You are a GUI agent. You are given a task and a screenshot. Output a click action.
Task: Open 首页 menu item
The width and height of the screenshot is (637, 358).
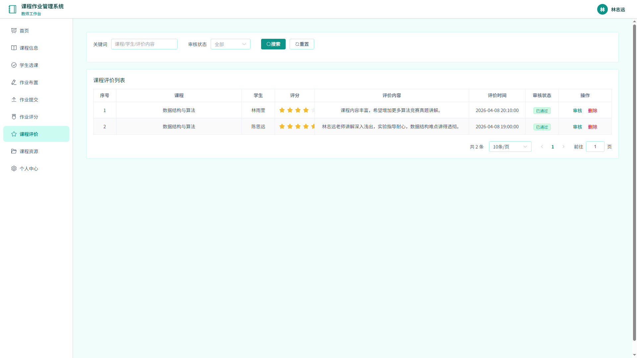click(x=36, y=30)
